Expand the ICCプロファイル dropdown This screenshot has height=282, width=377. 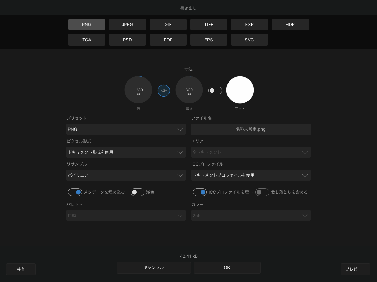251,175
